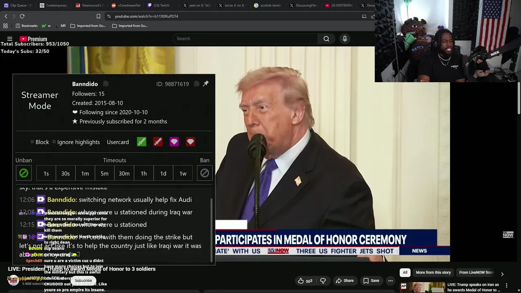The width and height of the screenshot is (521, 293).
Task: Open options menu for suggested video
Action: tap(507, 285)
